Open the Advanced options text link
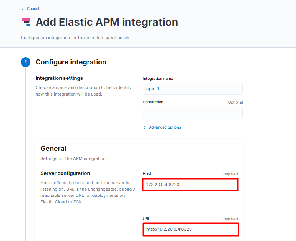 [x=165, y=127]
